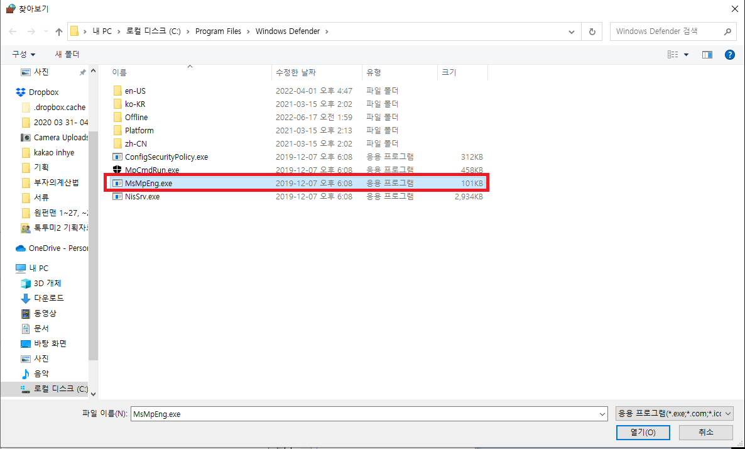
Task: Click the ConfigSecurityPolicy.exe program icon
Action: coord(118,157)
